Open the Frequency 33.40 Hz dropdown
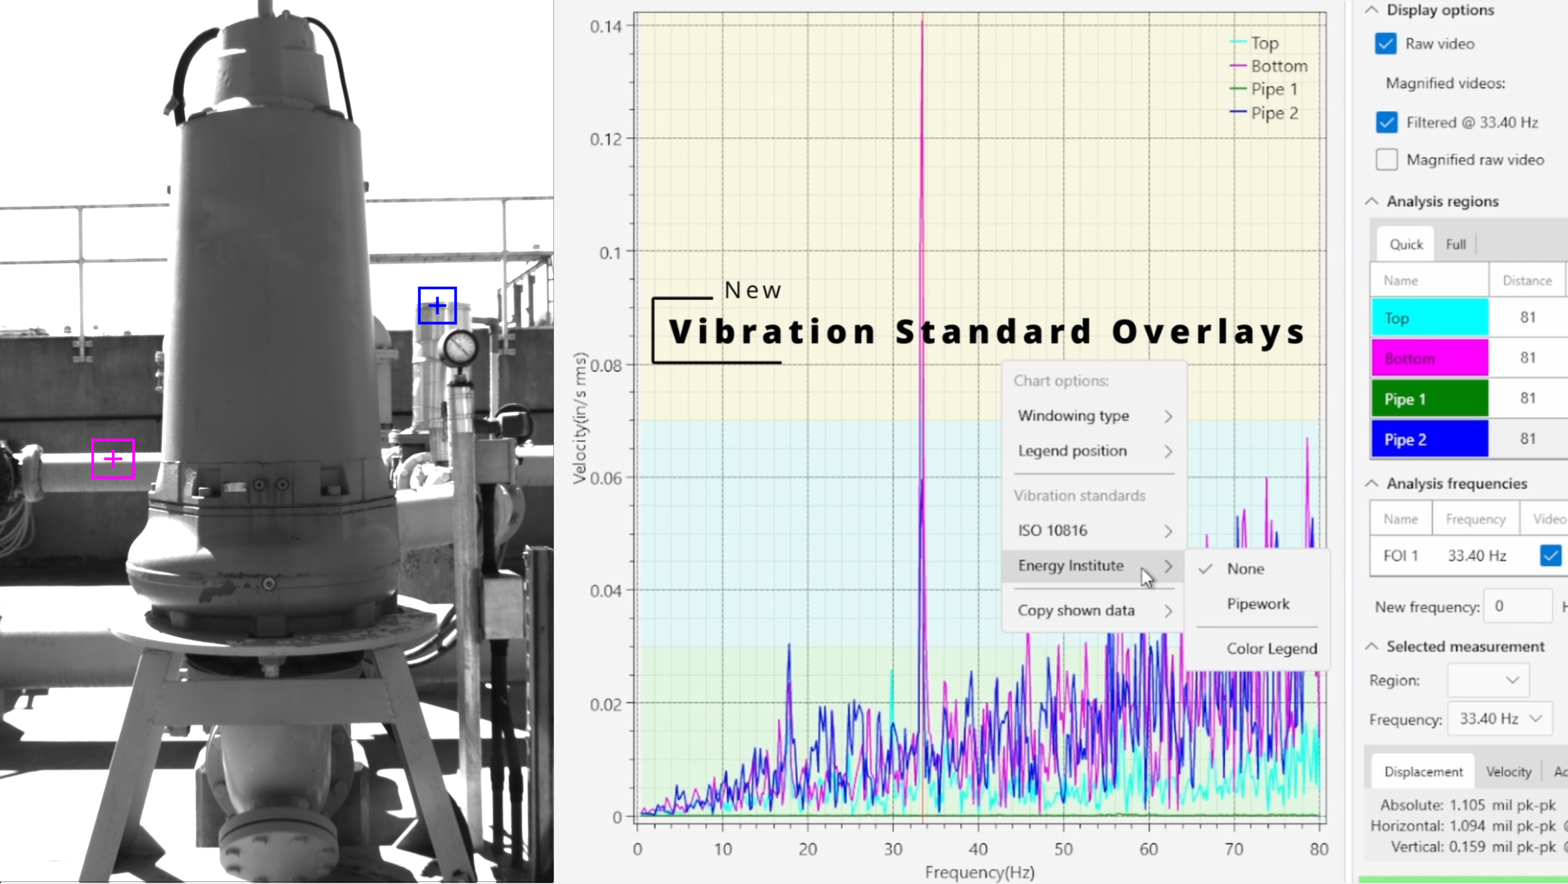Screen dimensions: 1568x884 (1500, 719)
